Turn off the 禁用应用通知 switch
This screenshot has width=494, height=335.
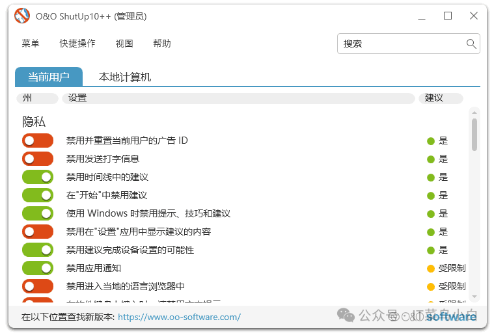(38, 269)
